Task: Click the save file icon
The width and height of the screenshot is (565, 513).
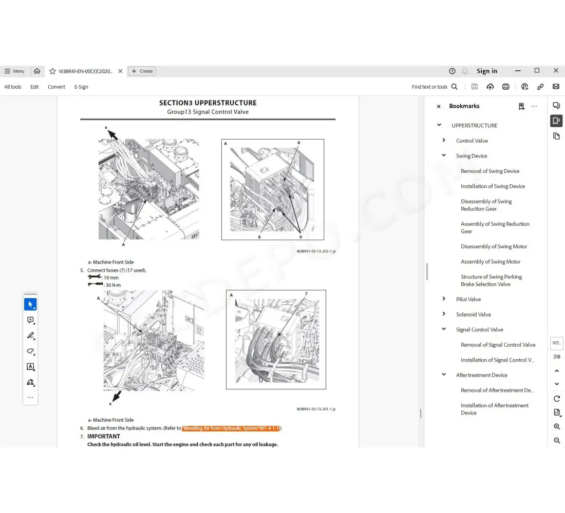Action: click(474, 87)
